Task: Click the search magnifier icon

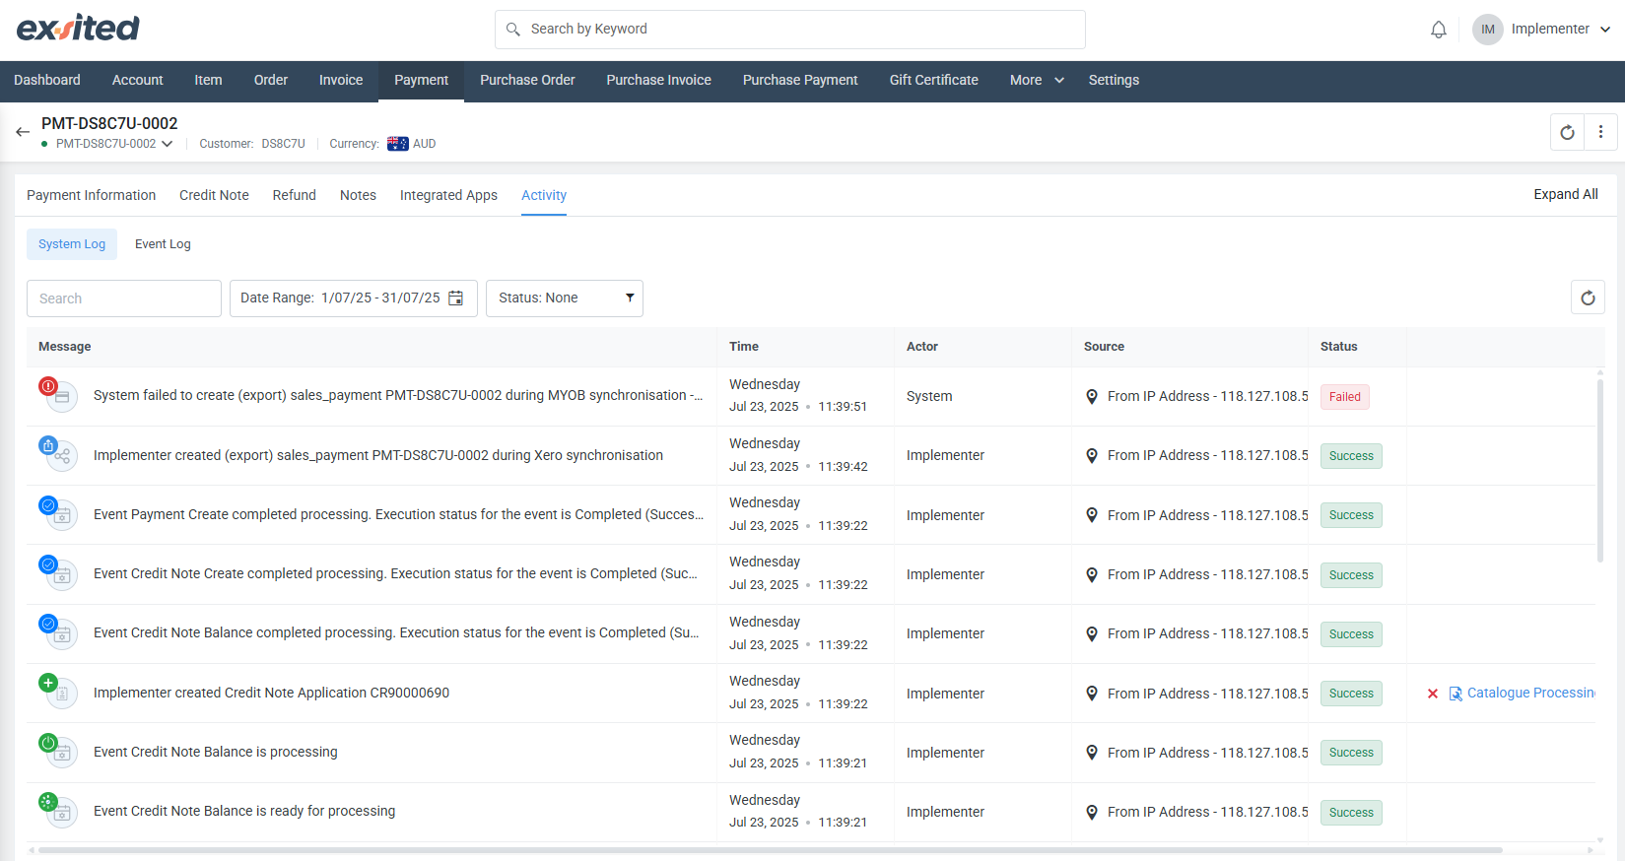Action: [513, 30]
